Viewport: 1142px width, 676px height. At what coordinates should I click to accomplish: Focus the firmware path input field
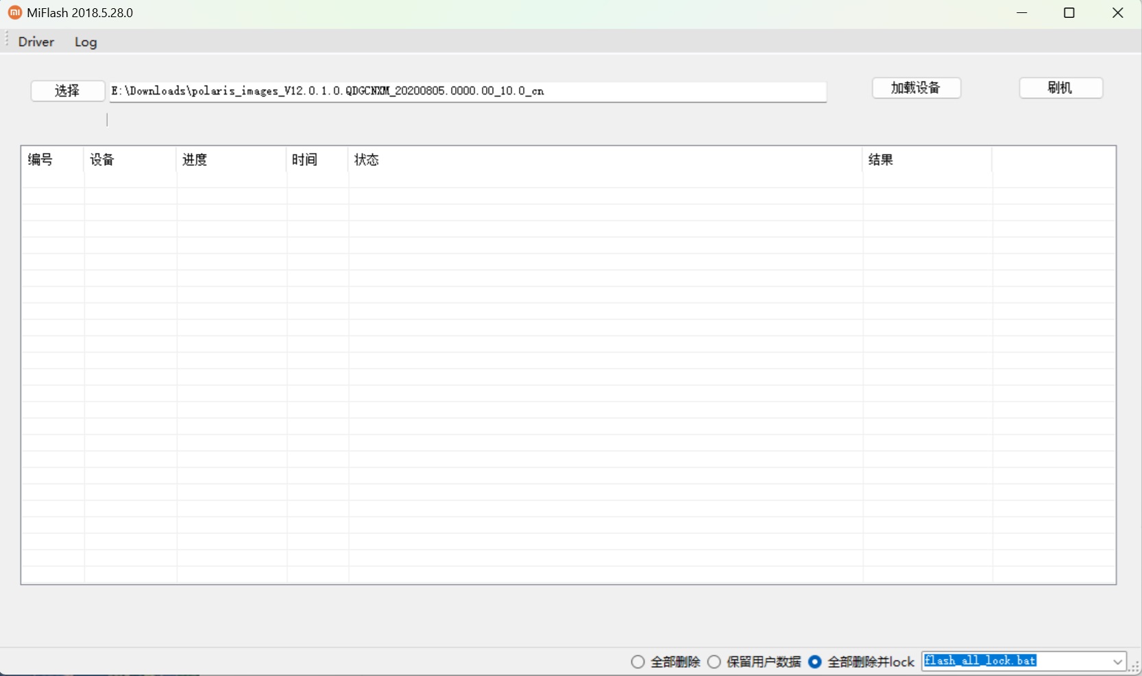pyautogui.click(x=468, y=91)
